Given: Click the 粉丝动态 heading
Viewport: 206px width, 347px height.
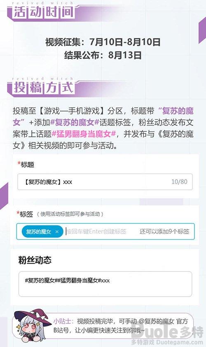Looking at the screenshot, I should (35, 260).
